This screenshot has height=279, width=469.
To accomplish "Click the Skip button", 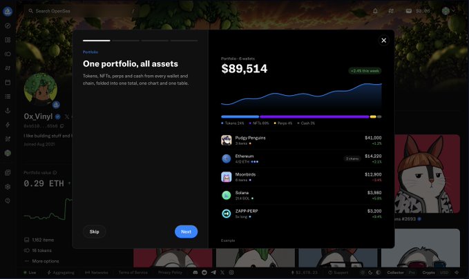I will (x=94, y=231).
